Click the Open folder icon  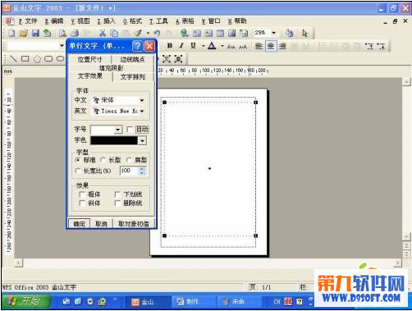[x=24, y=33]
